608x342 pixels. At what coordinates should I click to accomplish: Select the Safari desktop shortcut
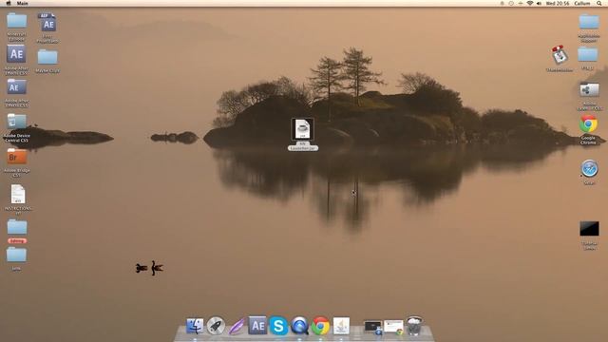point(589,169)
